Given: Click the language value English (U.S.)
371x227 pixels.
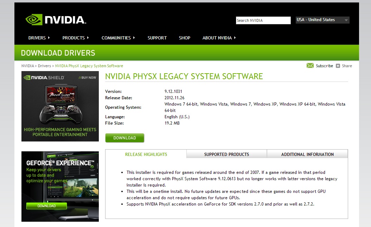Looking at the screenshot, I should point(177,117).
